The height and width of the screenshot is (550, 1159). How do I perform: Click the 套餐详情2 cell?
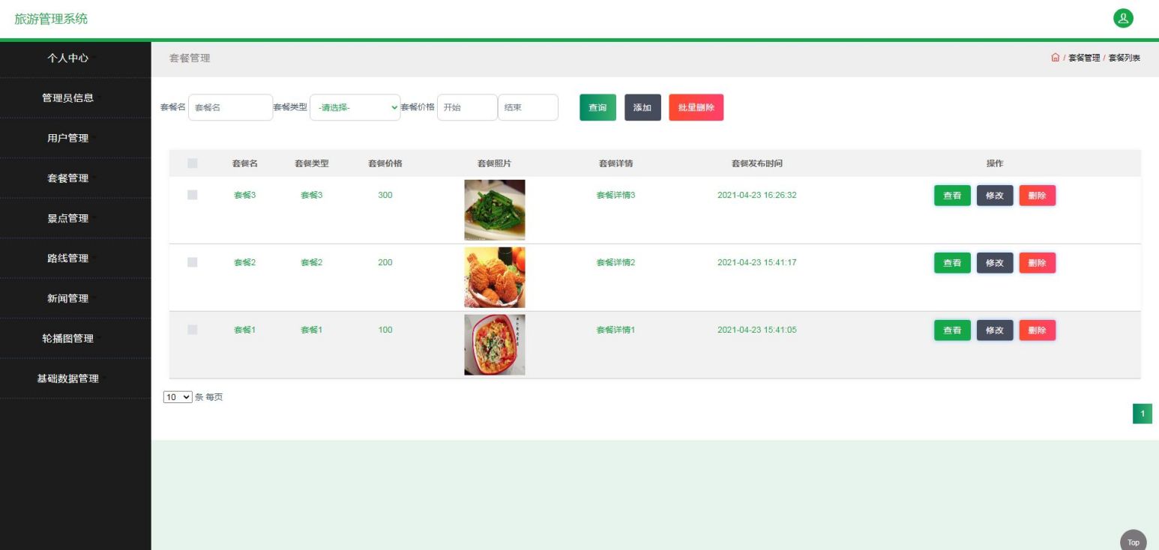(x=615, y=262)
